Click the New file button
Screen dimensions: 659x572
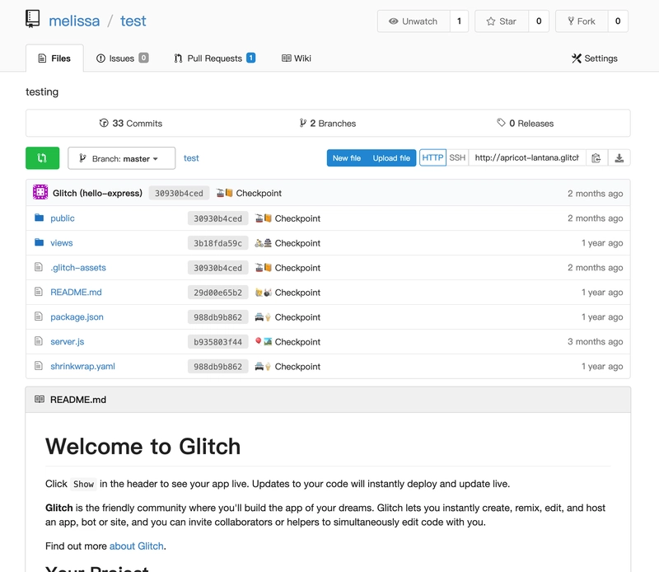coord(347,158)
